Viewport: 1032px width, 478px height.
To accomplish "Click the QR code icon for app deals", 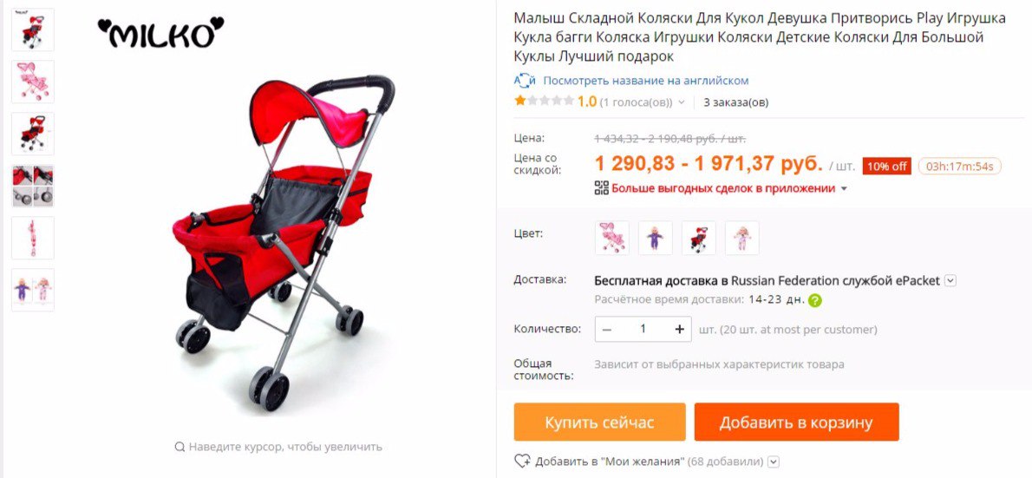I will [x=602, y=187].
